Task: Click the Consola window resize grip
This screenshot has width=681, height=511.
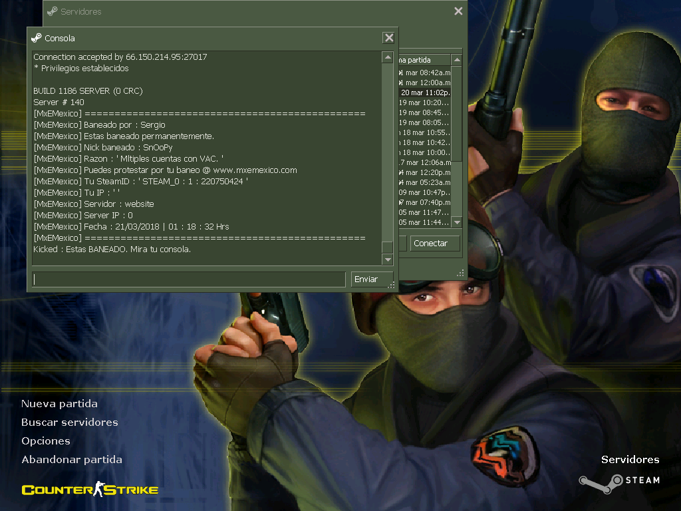Action: [391, 285]
